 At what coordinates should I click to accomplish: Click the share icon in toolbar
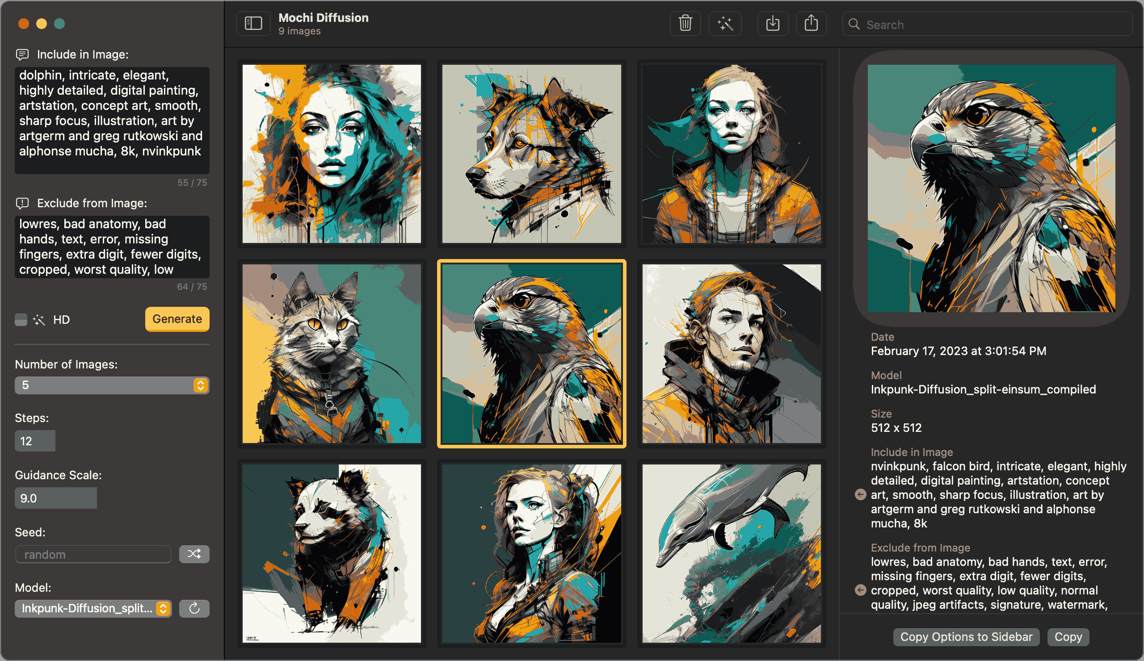click(811, 24)
